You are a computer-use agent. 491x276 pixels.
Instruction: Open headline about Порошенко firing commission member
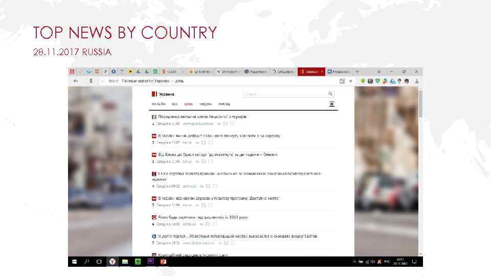tap(203, 117)
